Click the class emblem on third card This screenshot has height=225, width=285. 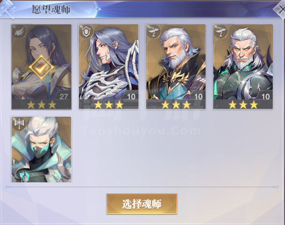pos(154,32)
